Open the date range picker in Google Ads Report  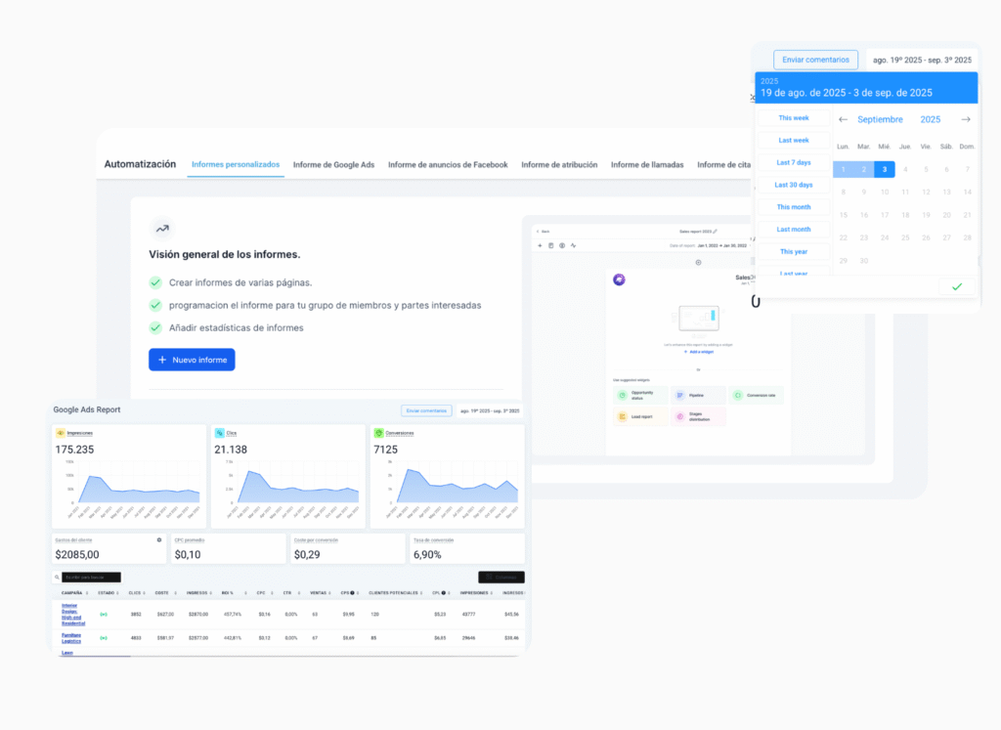pos(489,410)
